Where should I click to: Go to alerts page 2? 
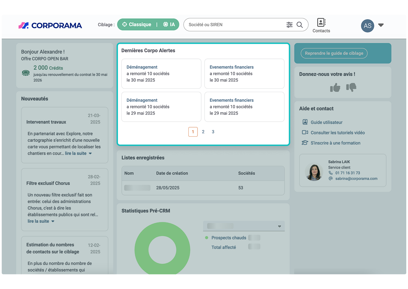click(203, 132)
